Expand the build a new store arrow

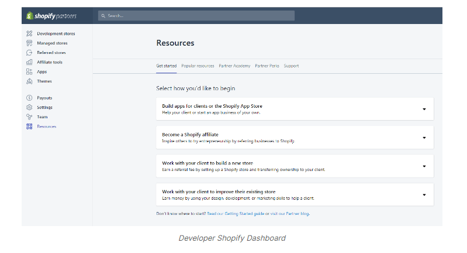coord(424,166)
